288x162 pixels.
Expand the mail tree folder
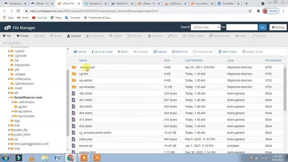tap(9, 125)
